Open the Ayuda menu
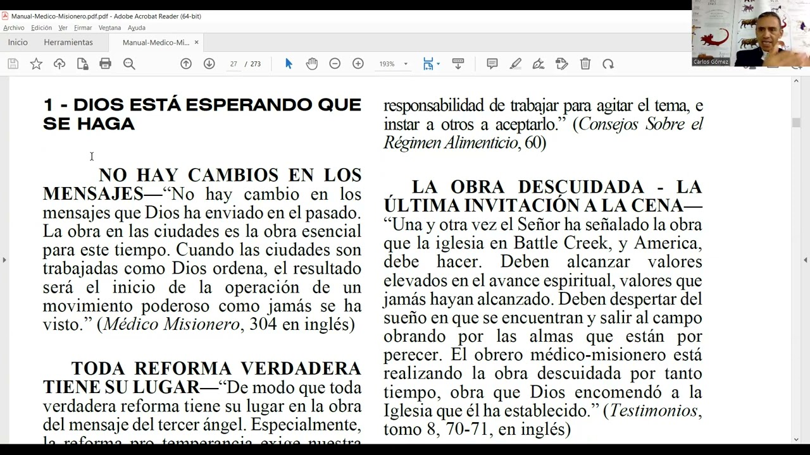The height and width of the screenshot is (455, 810). [x=137, y=28]
